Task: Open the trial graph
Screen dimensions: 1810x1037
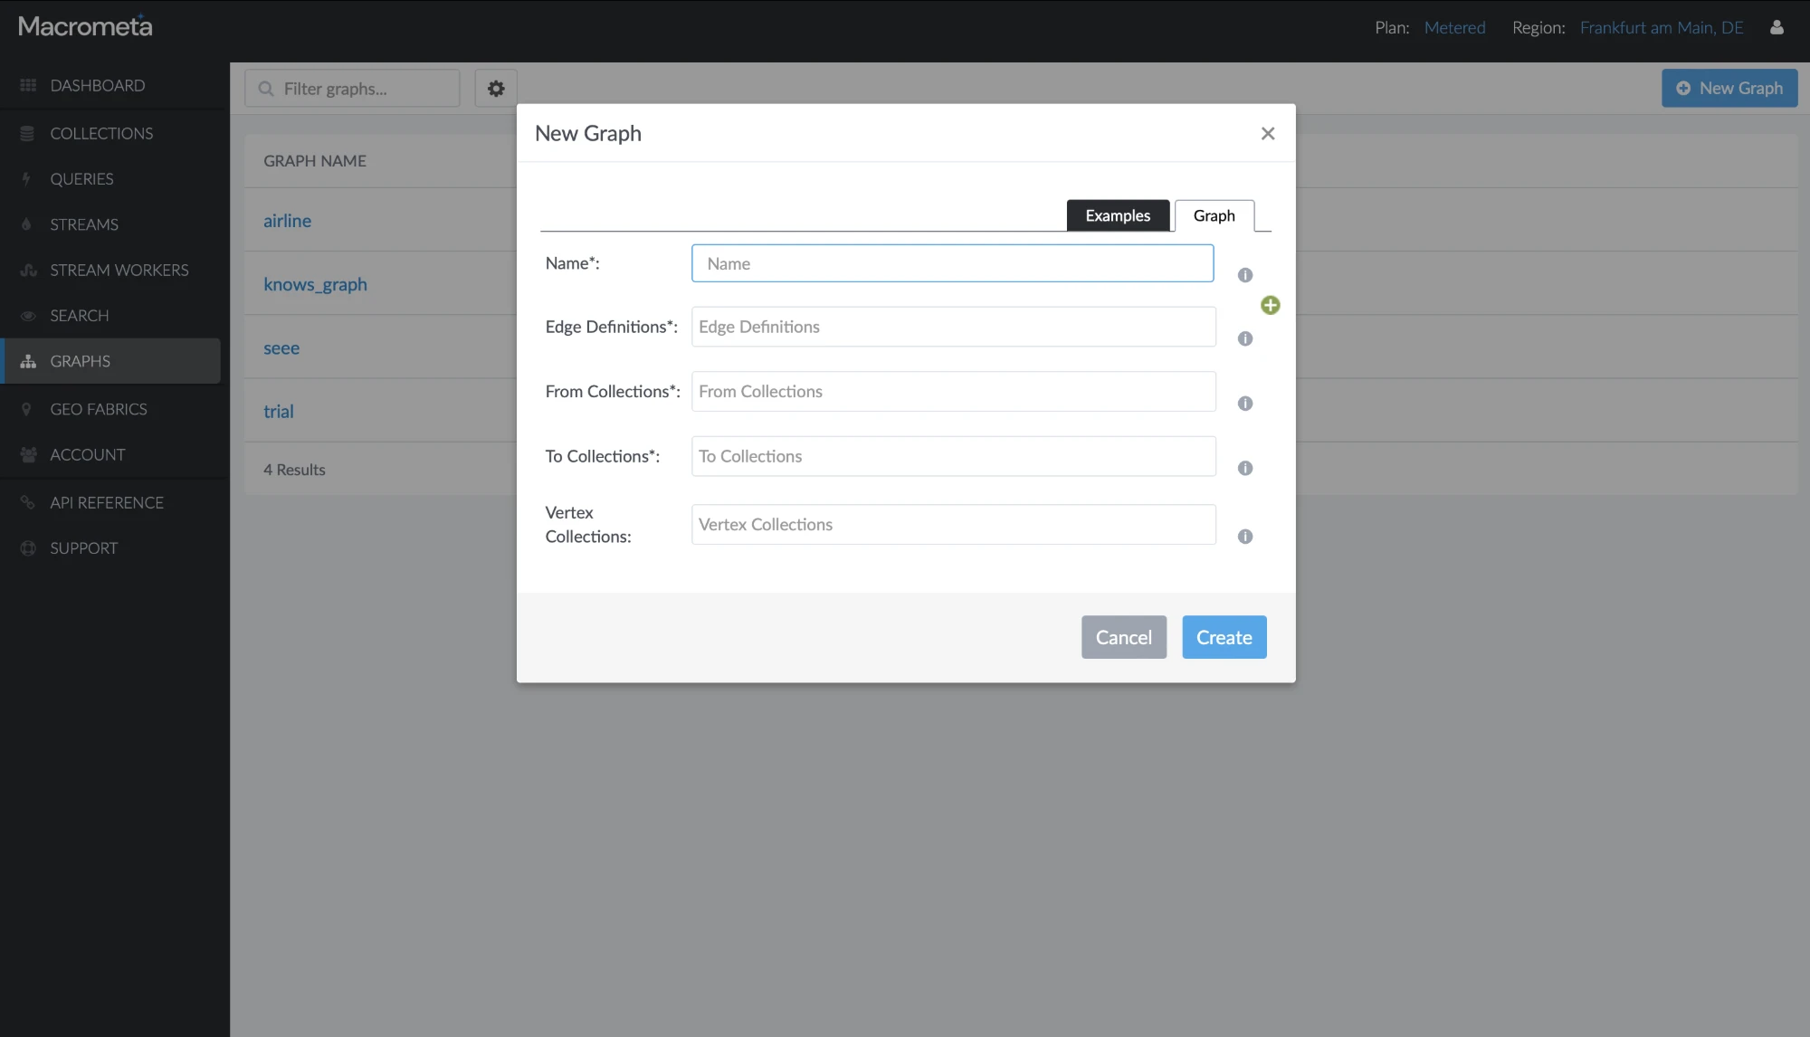Action: (x=278, y=411)
